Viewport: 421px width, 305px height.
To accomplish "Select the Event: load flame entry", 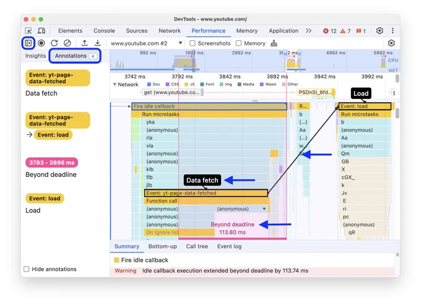I will [364, 106].
